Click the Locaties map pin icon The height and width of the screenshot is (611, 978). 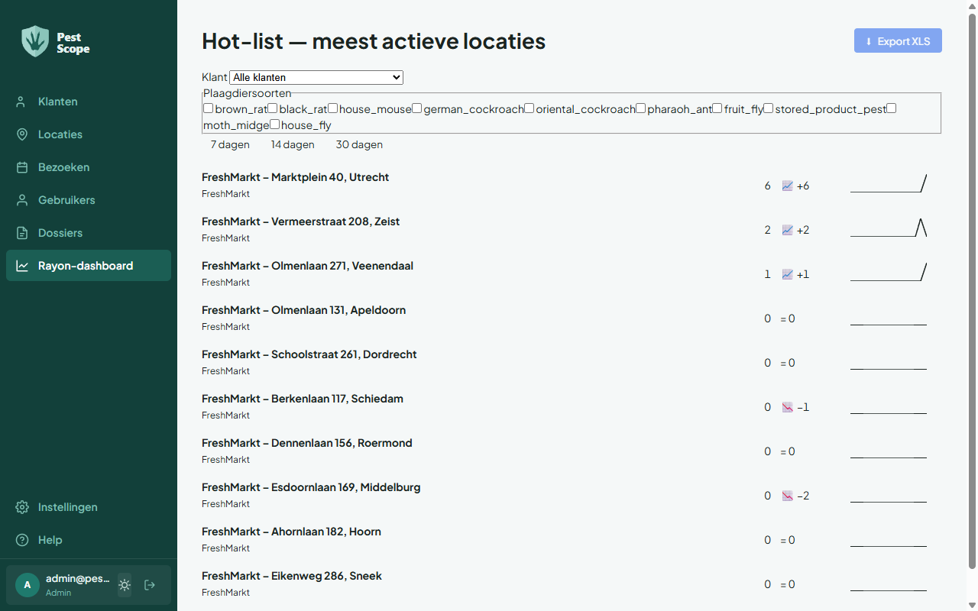[22, 134]
